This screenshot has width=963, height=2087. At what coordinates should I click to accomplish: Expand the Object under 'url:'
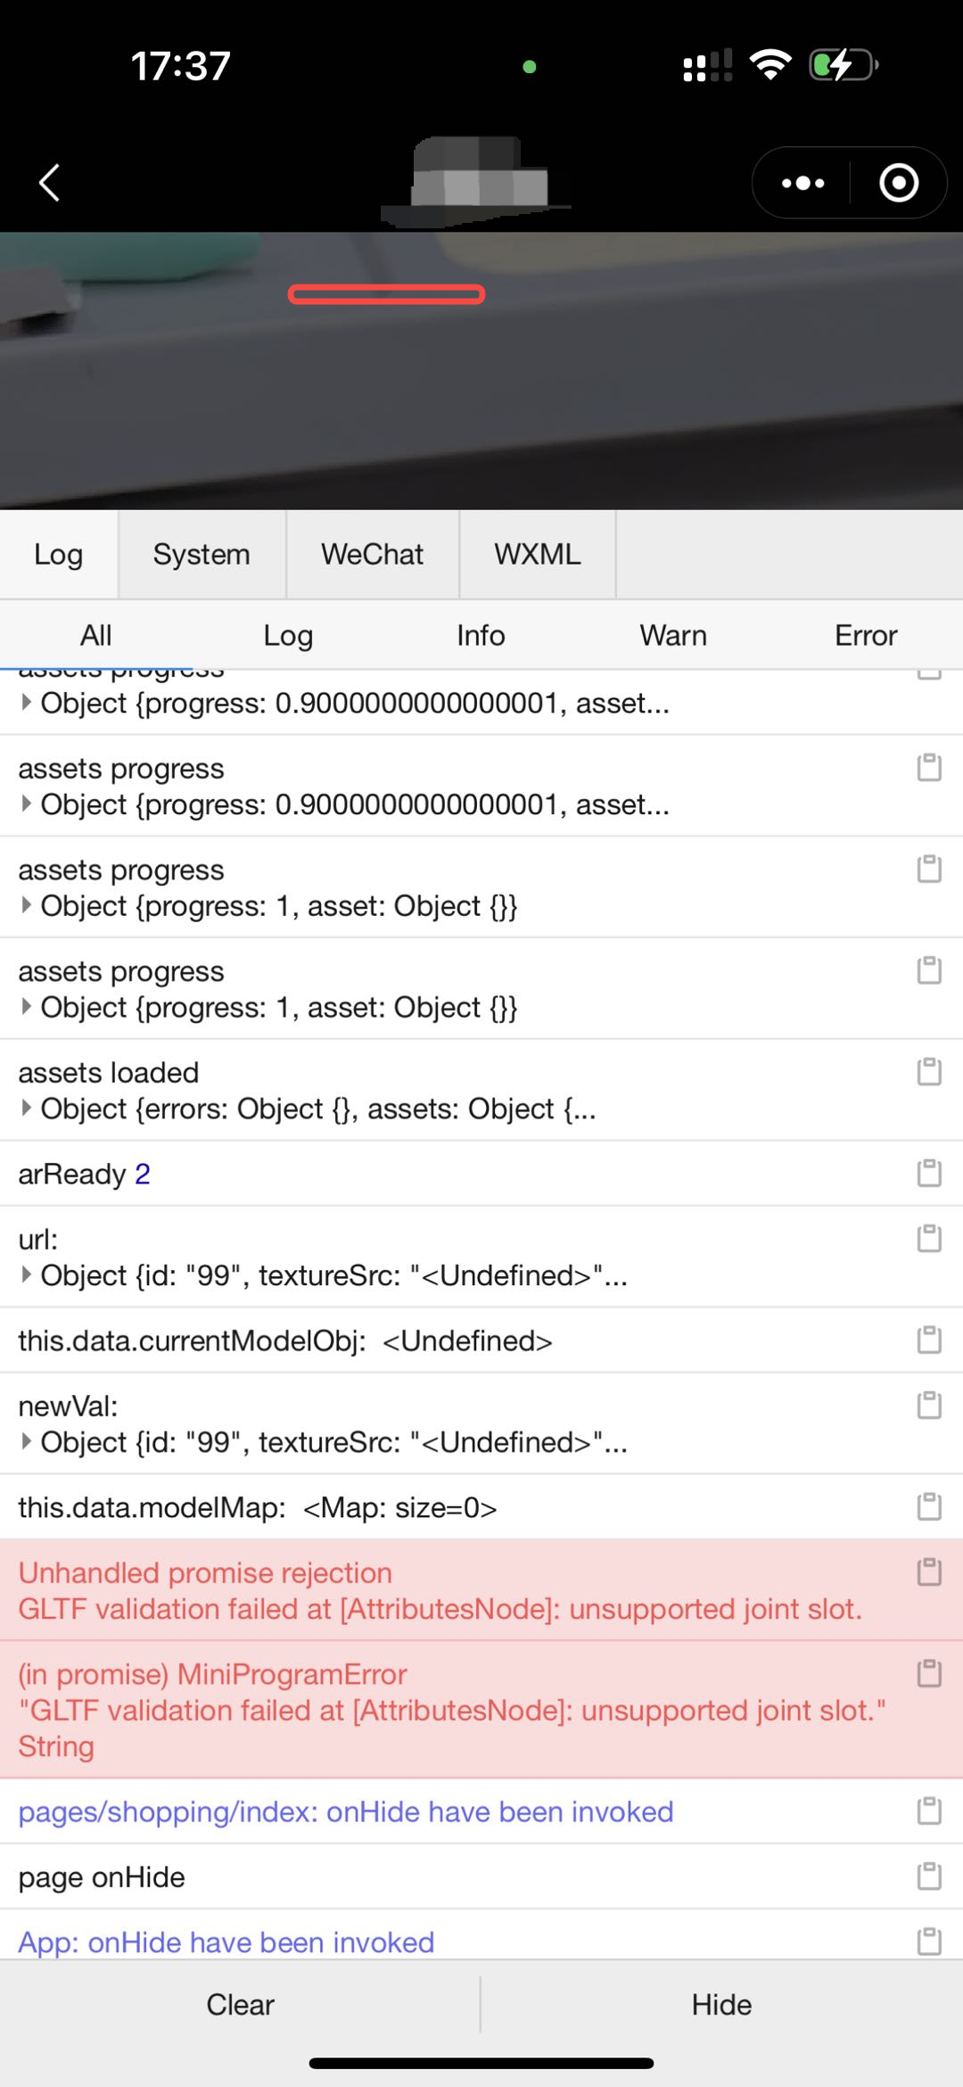click(x=27, y=1275)
